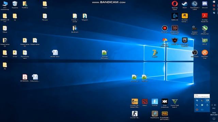The width and height of the screenshot is (218, 122).
Task: Switch the РУС input language indicator
Action: tap(214, 108)
